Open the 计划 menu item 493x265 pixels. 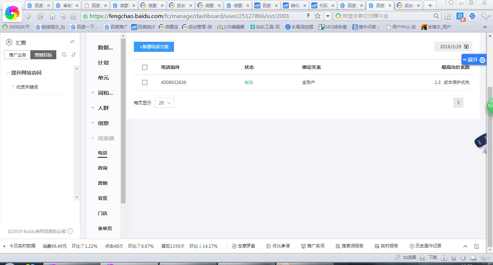[103, 63]
